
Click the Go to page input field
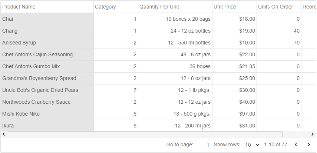coord(203,145)
